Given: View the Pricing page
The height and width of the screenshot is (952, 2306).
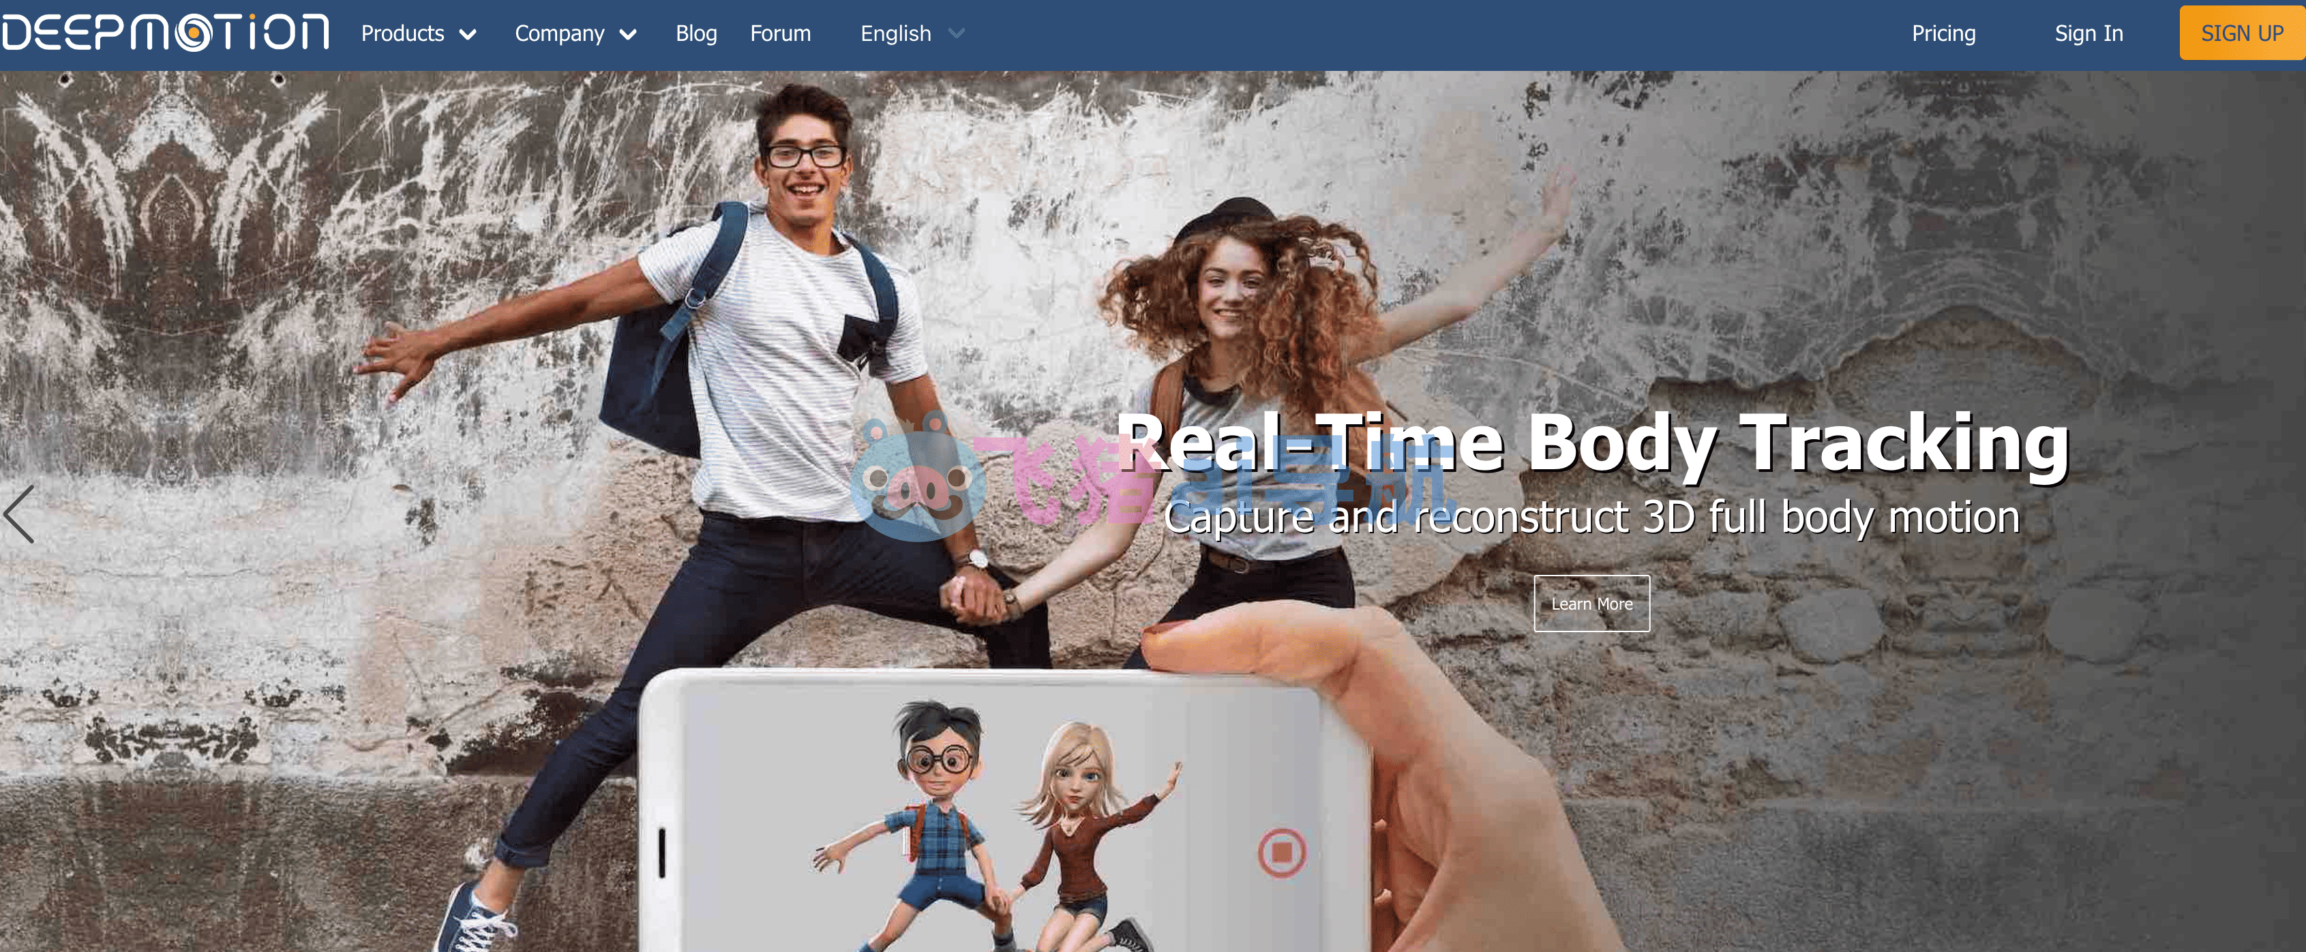Looking at the screenshot, I should coord(1943,34).
